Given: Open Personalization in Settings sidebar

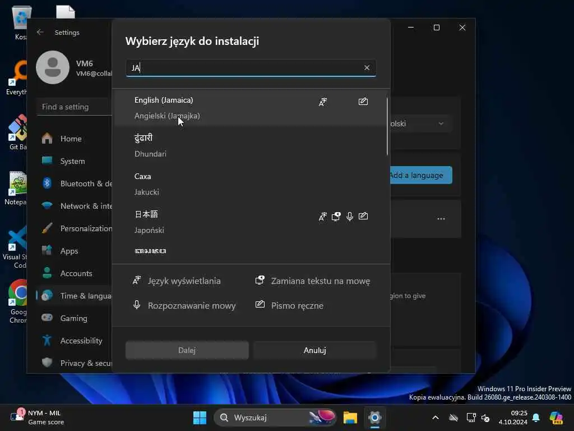Looking at the screenshot, I should click(x=75, y=228).
